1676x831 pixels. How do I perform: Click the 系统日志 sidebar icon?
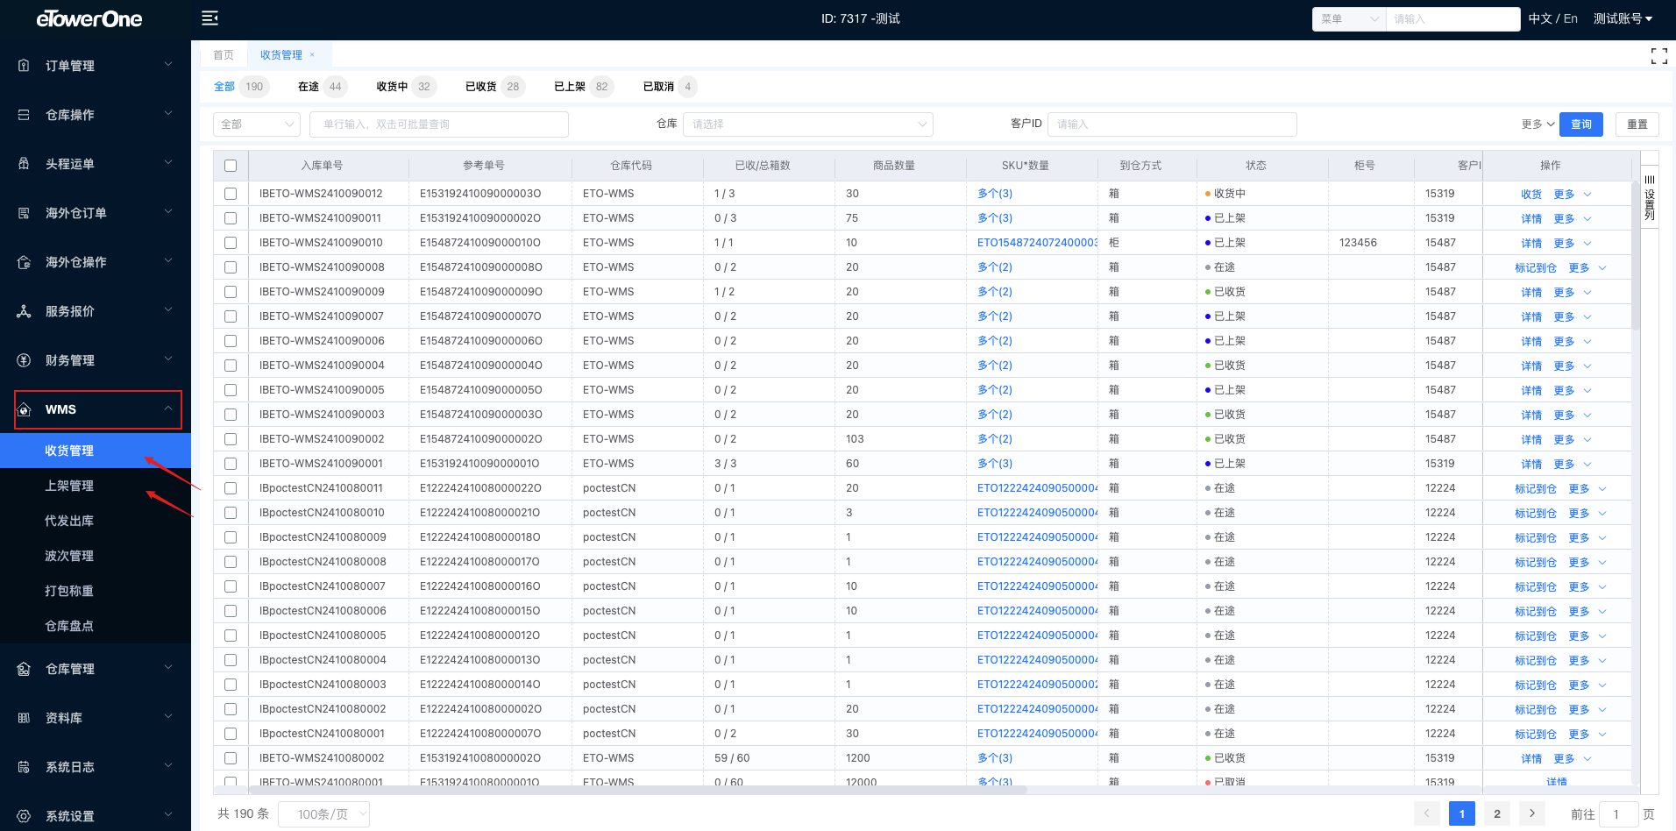25,767
